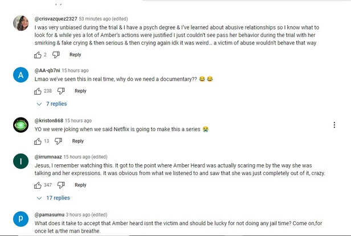Expand the 7 replies thread
The height and width of the screenshot is (236, 351).
coord(52,104)
